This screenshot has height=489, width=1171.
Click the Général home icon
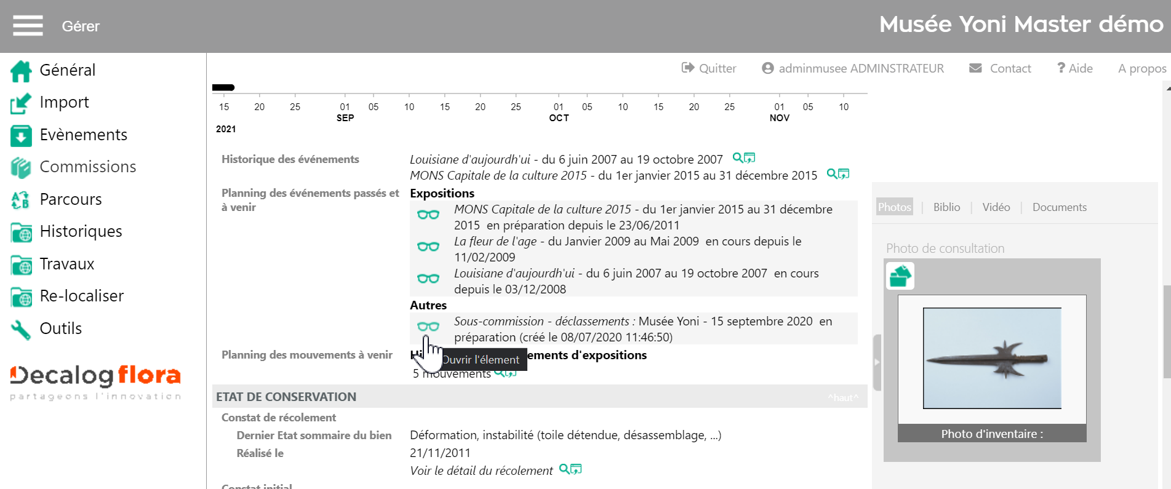pos(21,71)
